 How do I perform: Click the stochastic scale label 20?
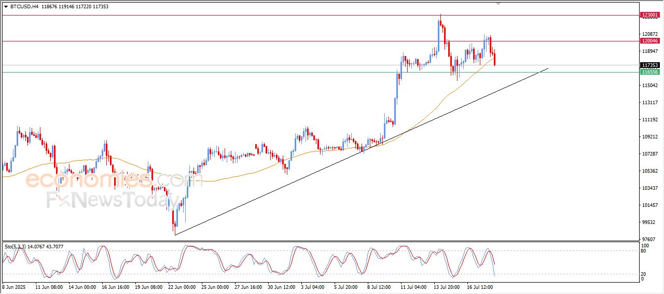point(644,273)
